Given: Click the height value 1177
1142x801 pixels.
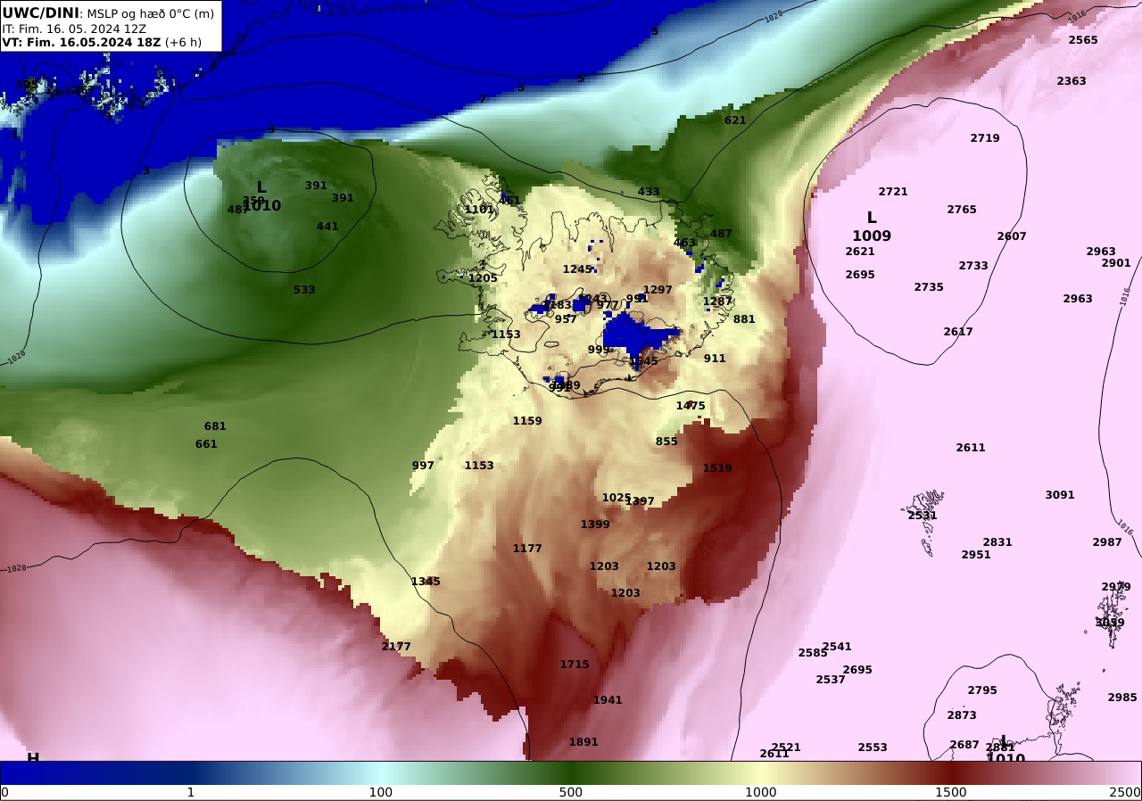Looking at the screenshot, I should tap(527, 549).
